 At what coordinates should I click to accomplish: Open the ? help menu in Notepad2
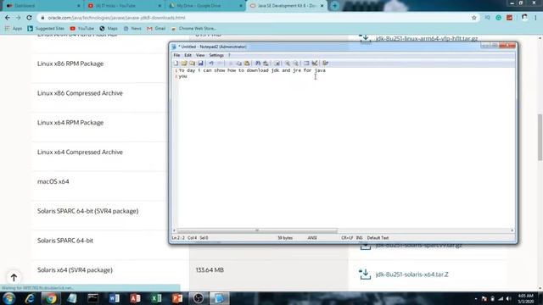pos(229,55)
